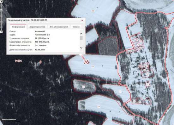The height and width of the screenshot is (125, 174).
Task: Click the Кадастровая стоимость value in rubles
Action: (x=42, y=42)
